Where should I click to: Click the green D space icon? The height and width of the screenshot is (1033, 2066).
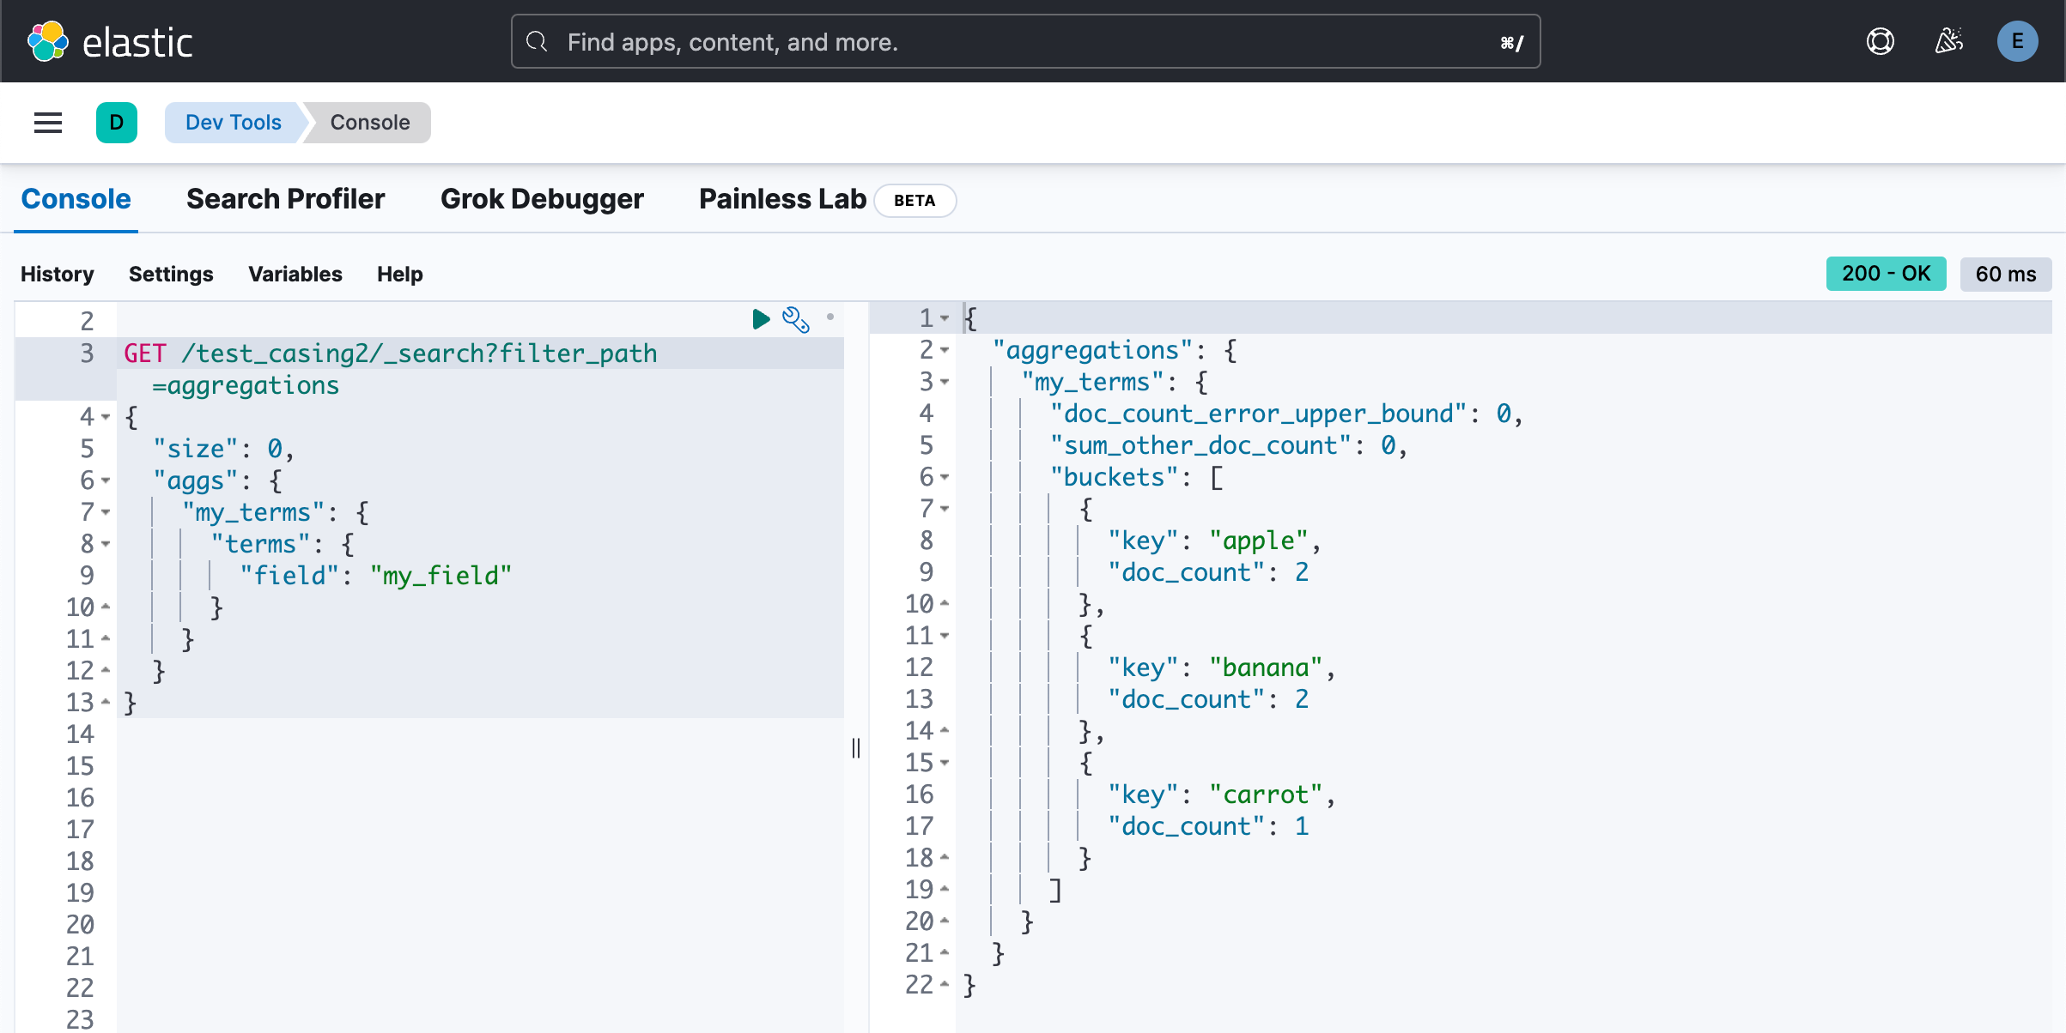click(117, 123)
